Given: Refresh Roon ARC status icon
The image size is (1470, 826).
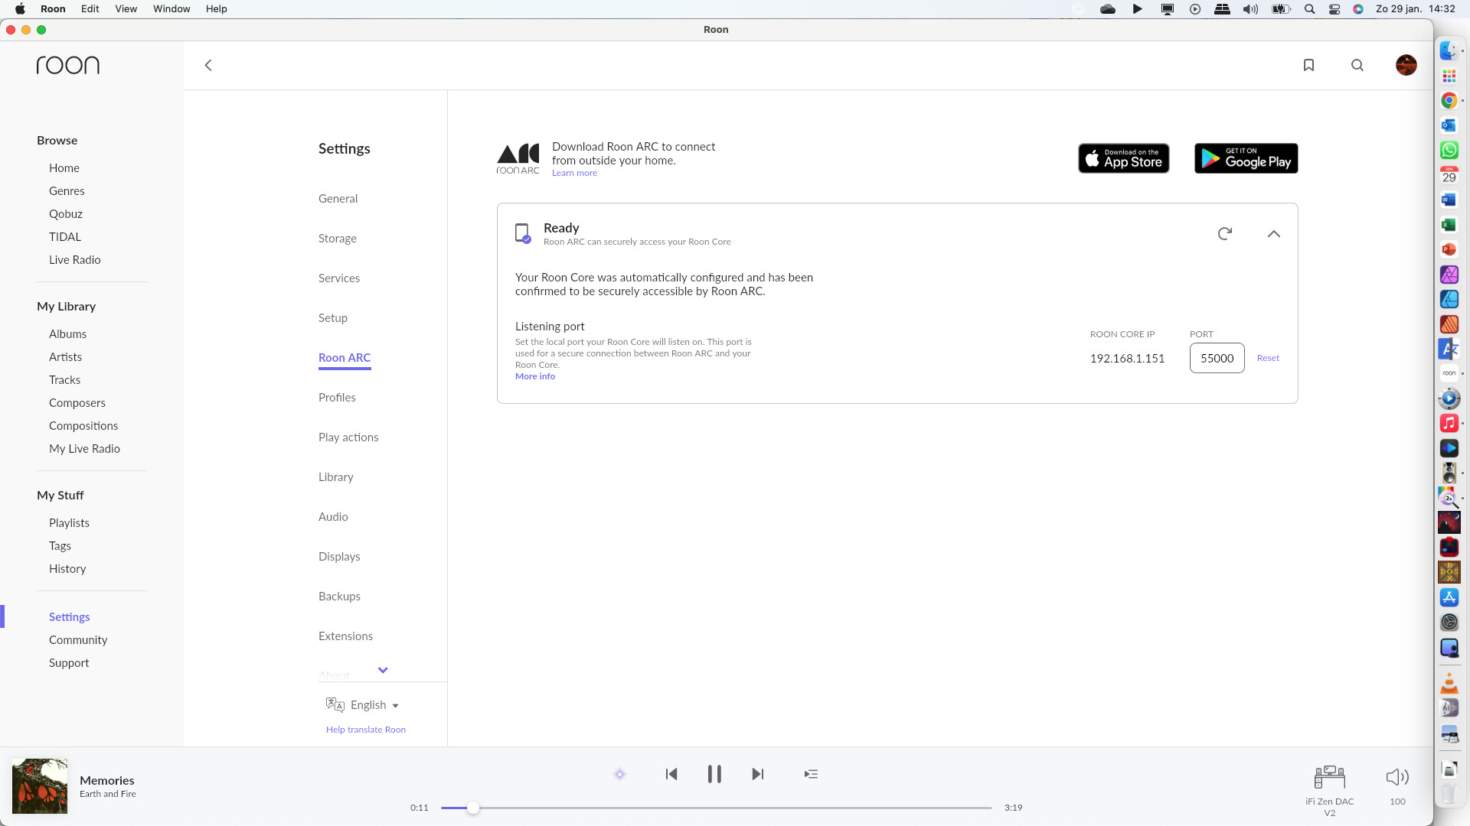Looking at the screenshot, I should [x=1225, y=233].
